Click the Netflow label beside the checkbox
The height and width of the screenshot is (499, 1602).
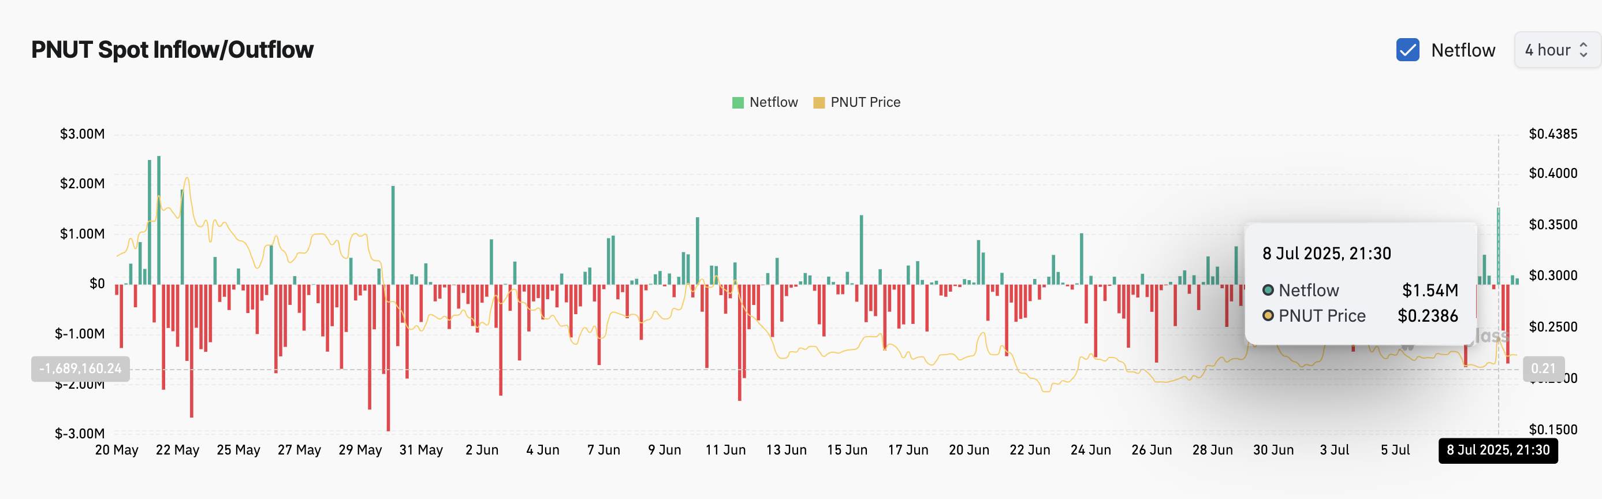(1463, 50)
